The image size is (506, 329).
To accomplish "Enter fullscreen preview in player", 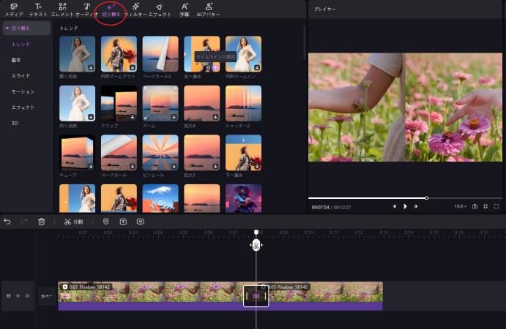I will [x=496, y=207].
